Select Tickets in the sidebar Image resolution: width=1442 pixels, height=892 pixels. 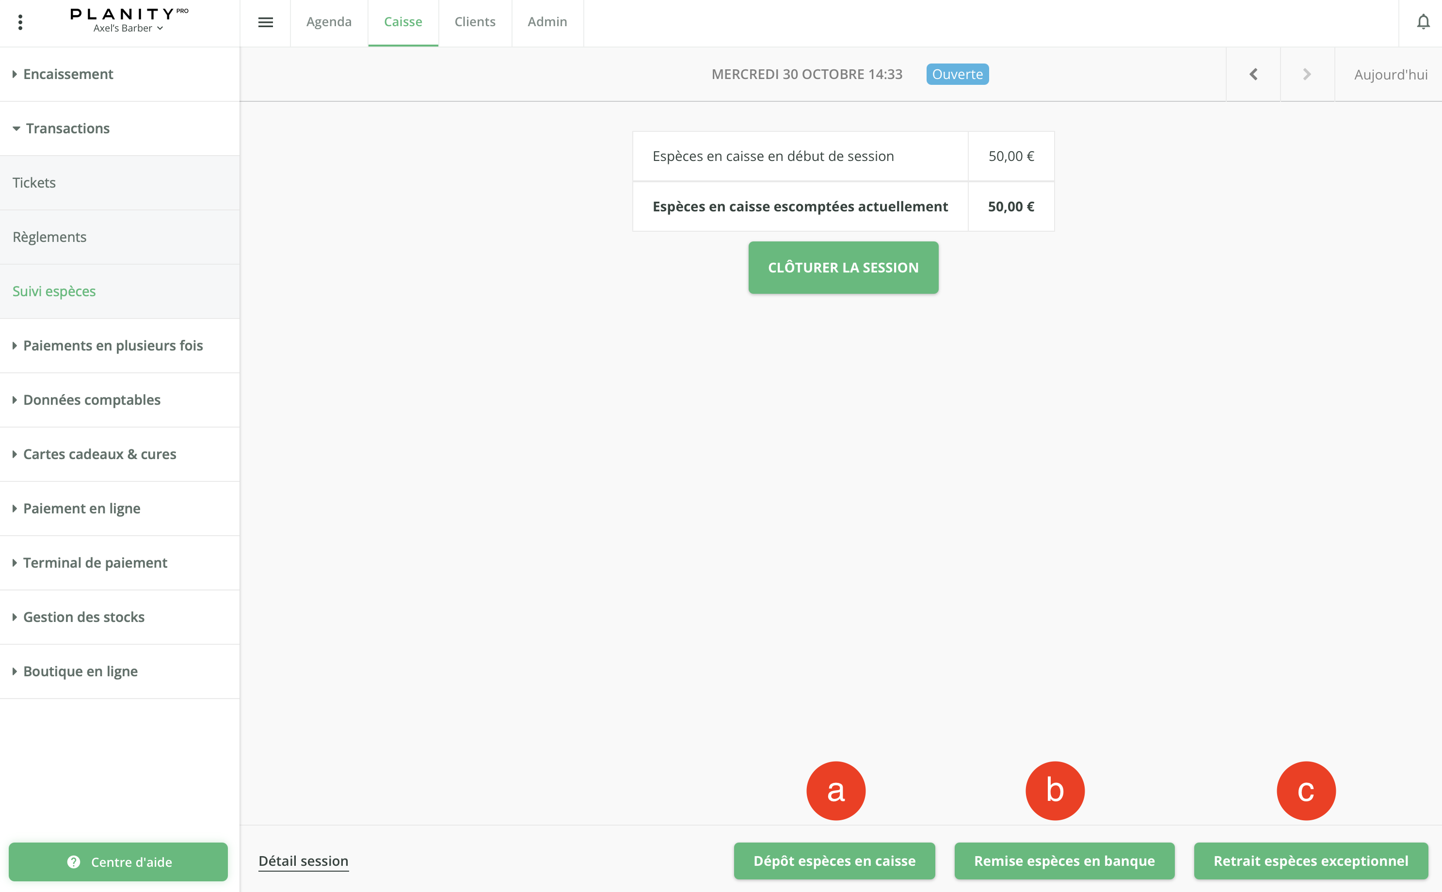point(34,183)
